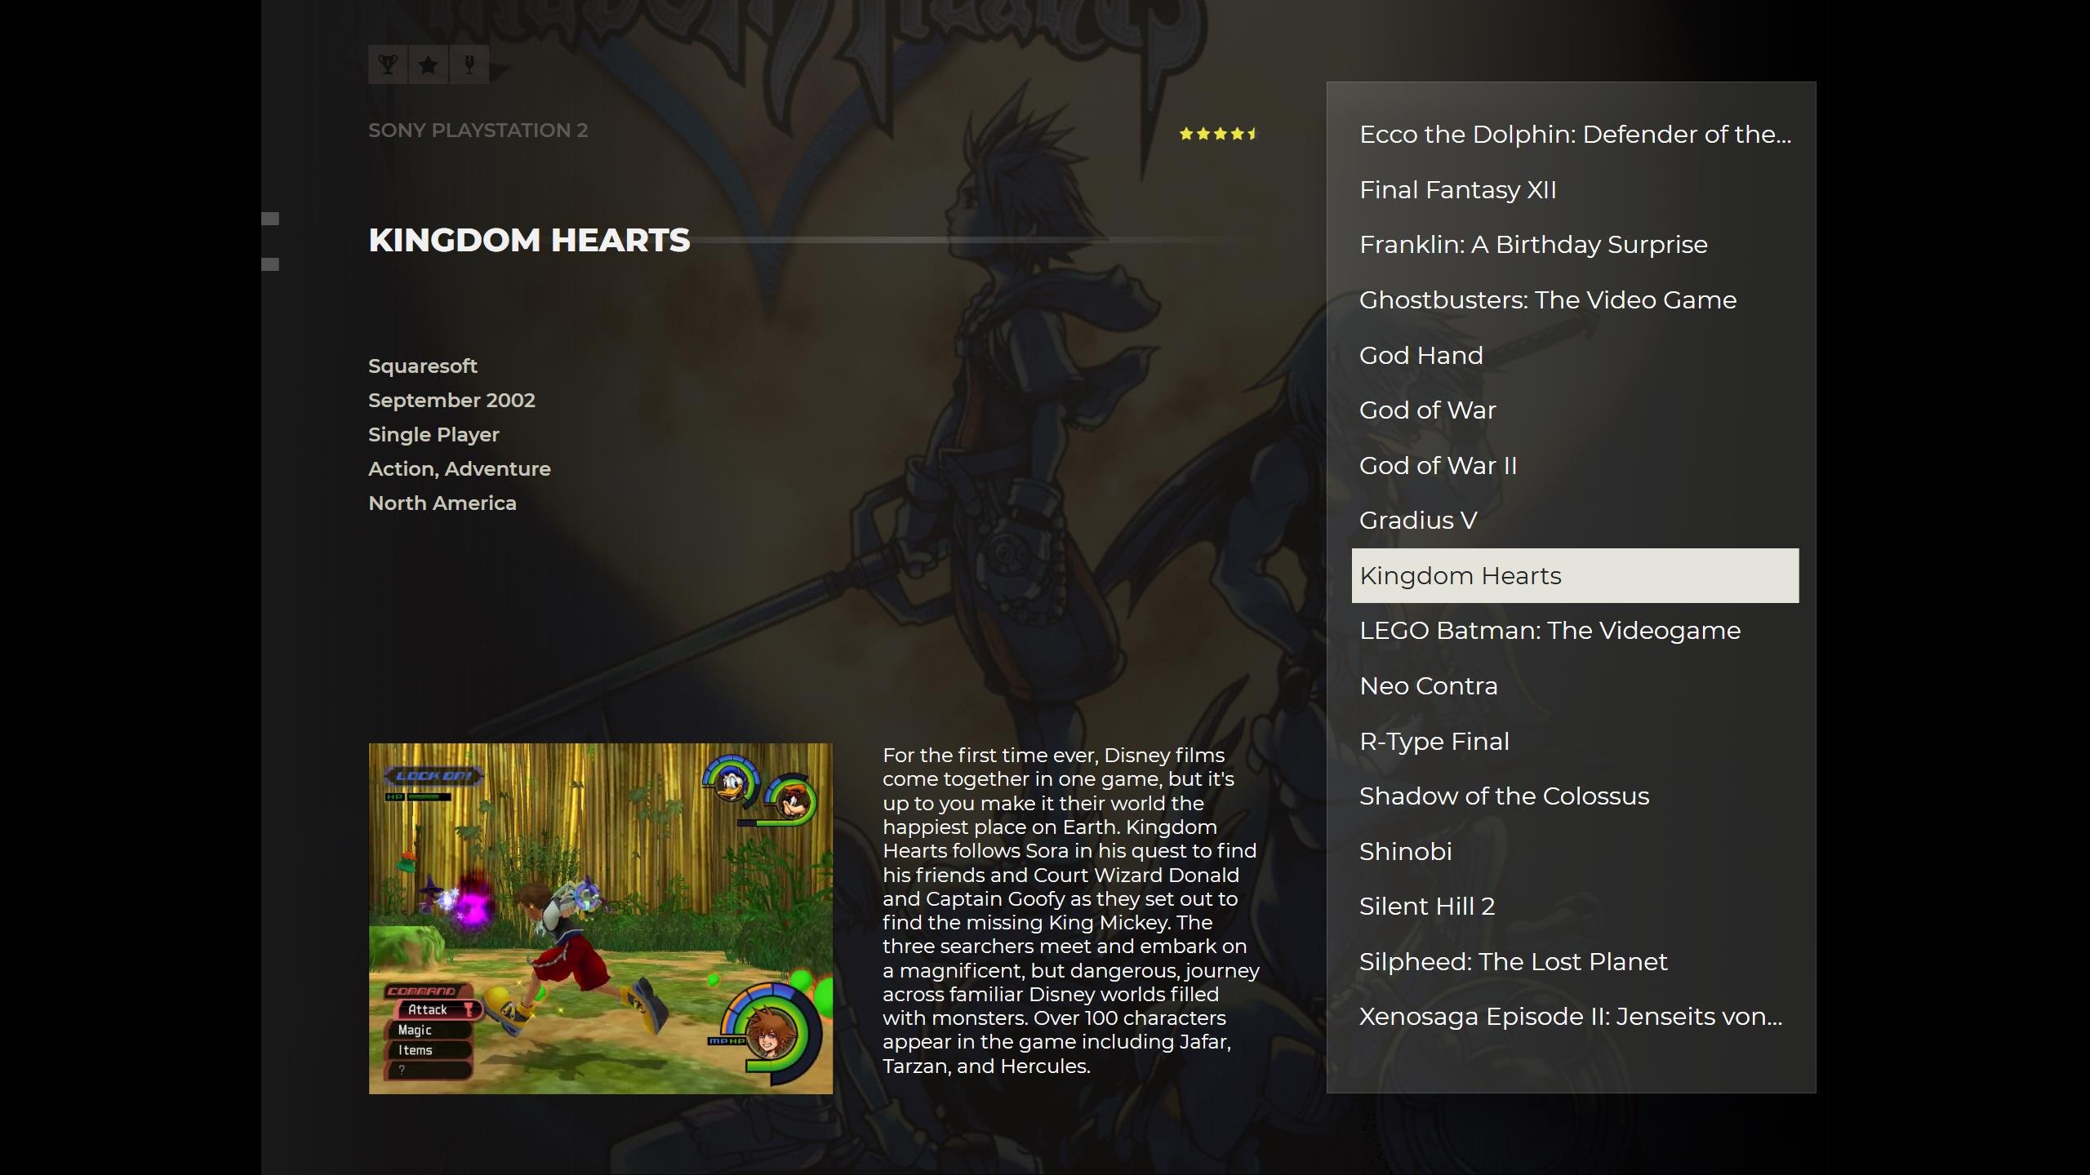
Task: Select Ecco the Dolphin: Defender of the... in game list
Action: coord(1575,135)
